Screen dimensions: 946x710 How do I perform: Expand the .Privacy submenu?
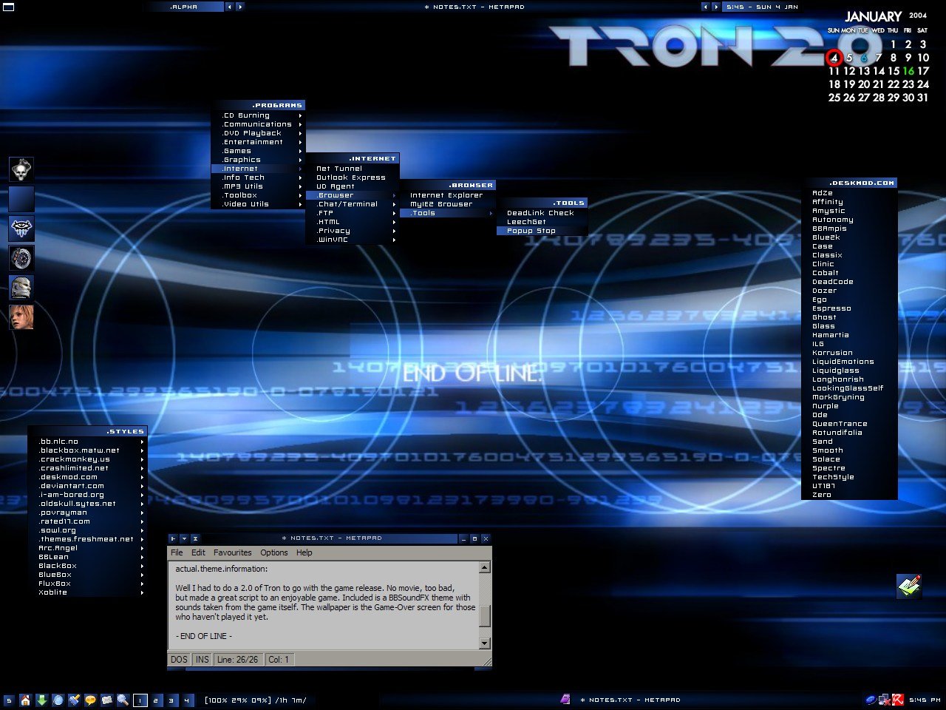[352, 231]
